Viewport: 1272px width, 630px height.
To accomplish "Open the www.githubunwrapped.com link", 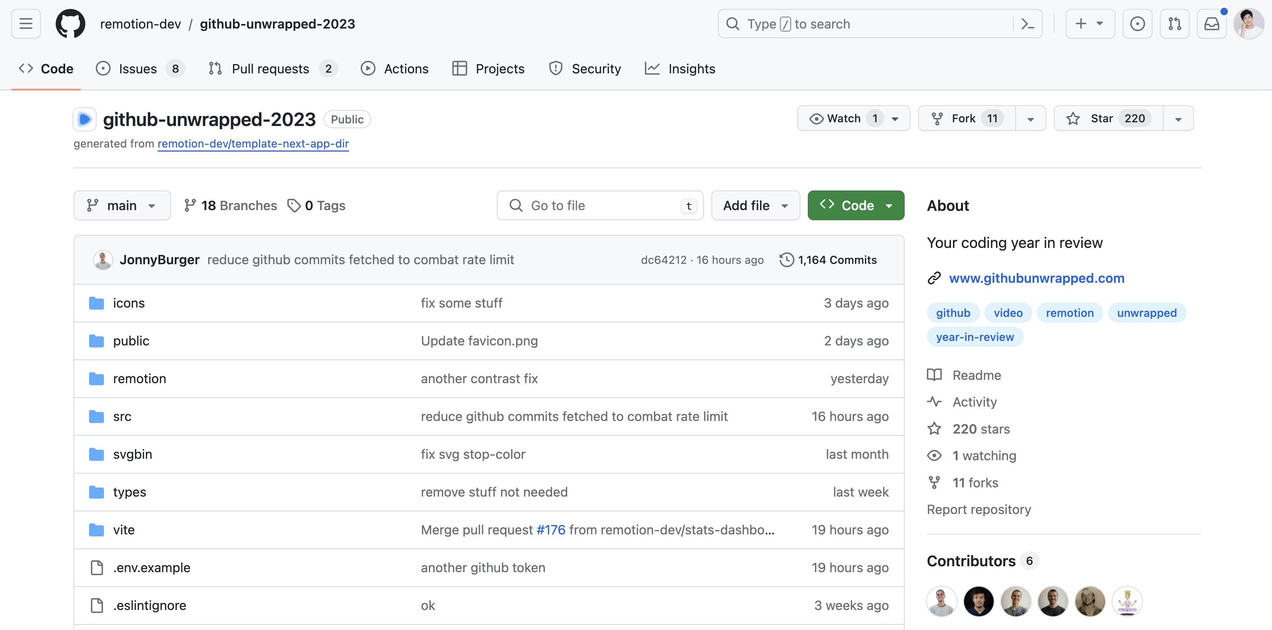I will (x=1036, y=278).
